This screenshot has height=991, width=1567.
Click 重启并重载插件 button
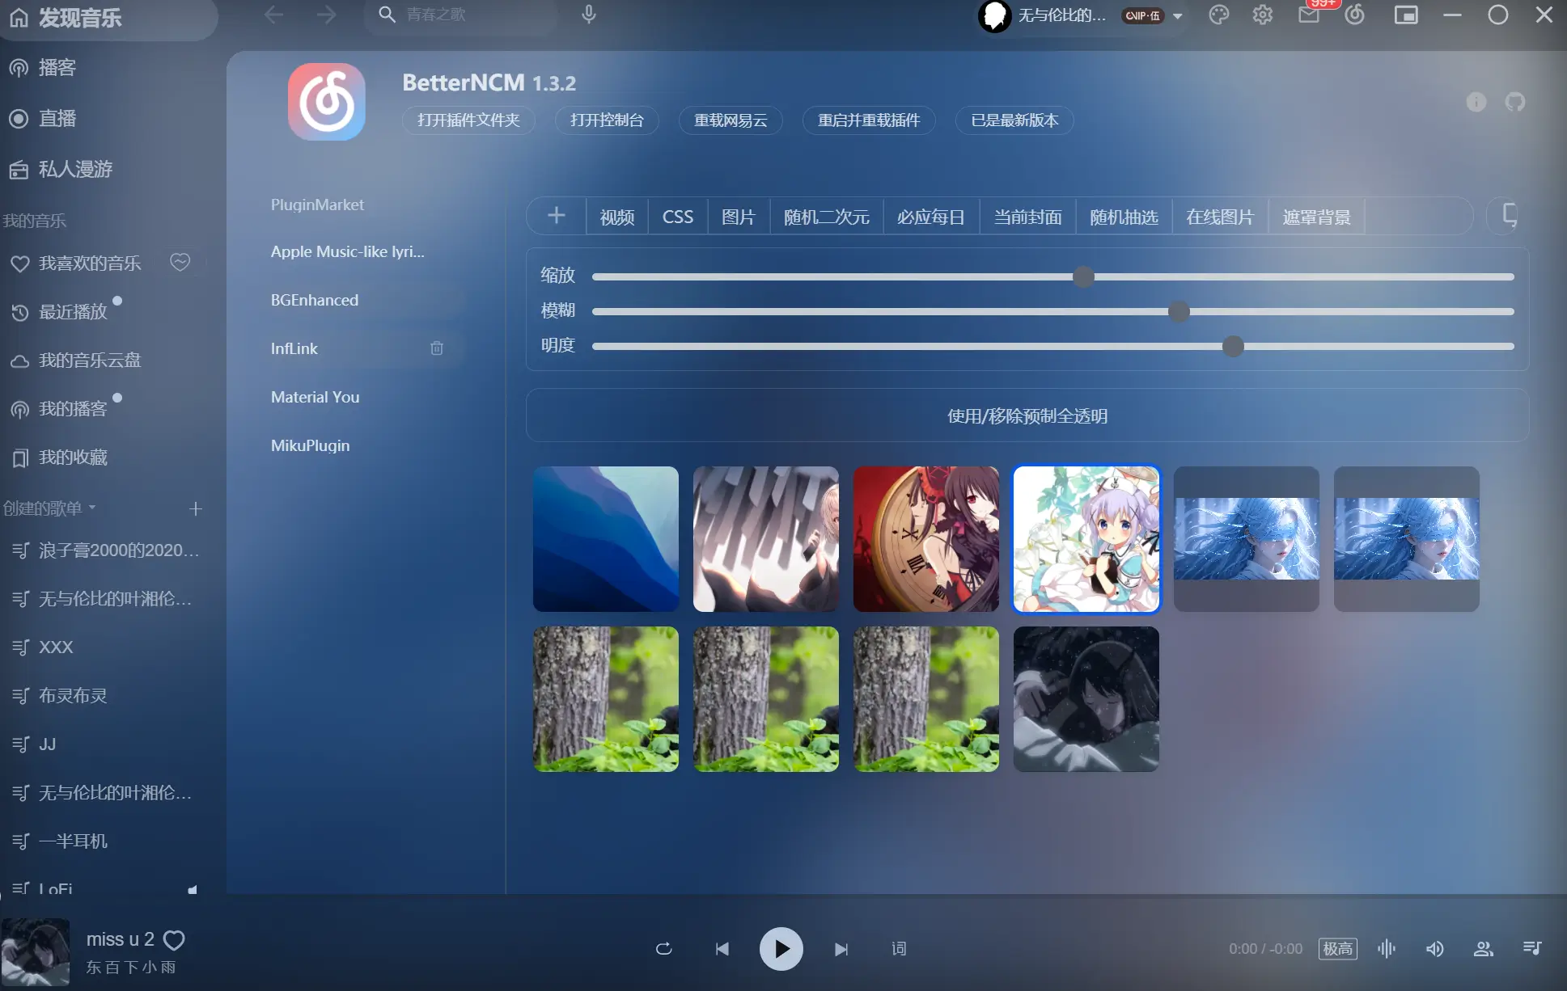click(869, 120)
